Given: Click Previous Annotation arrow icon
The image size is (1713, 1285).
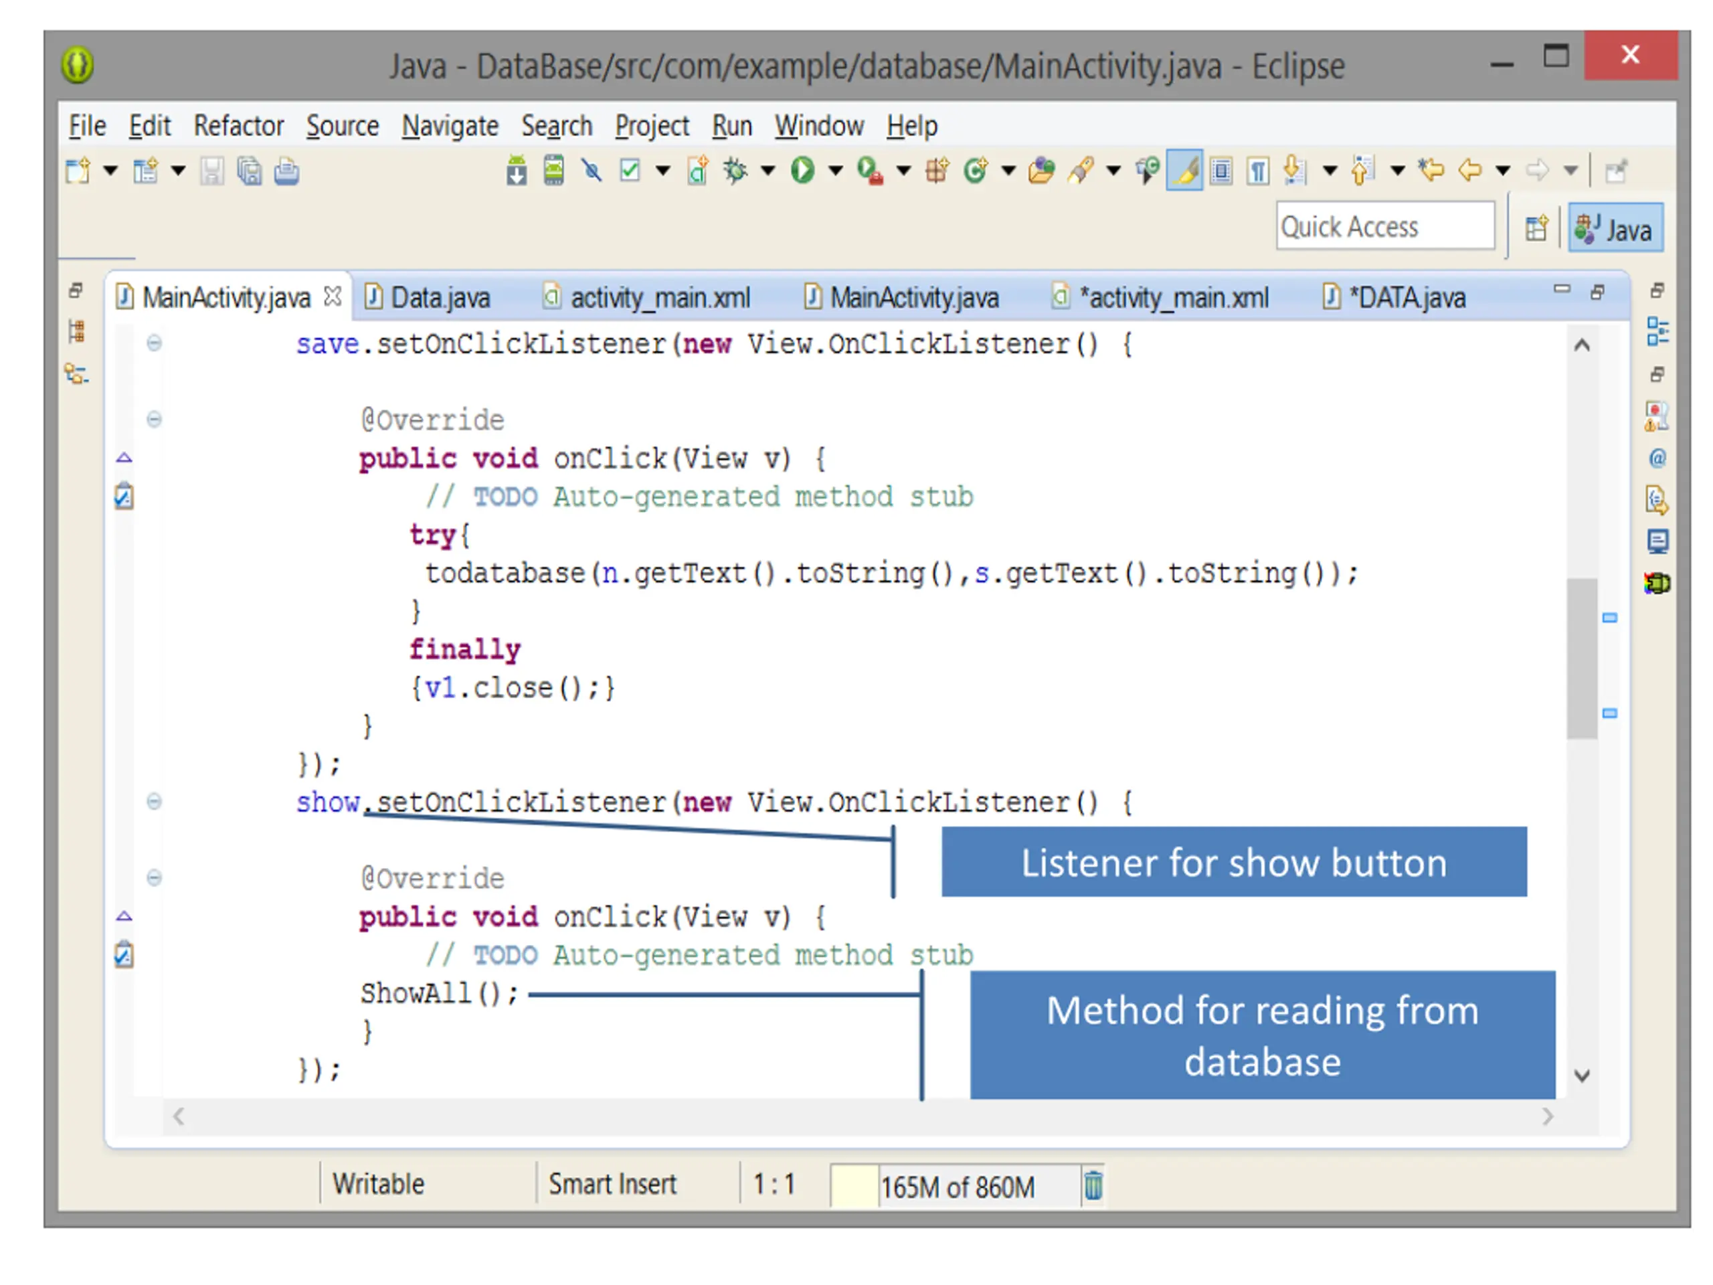Looking at the screenshot, I should coord(1362,171).
